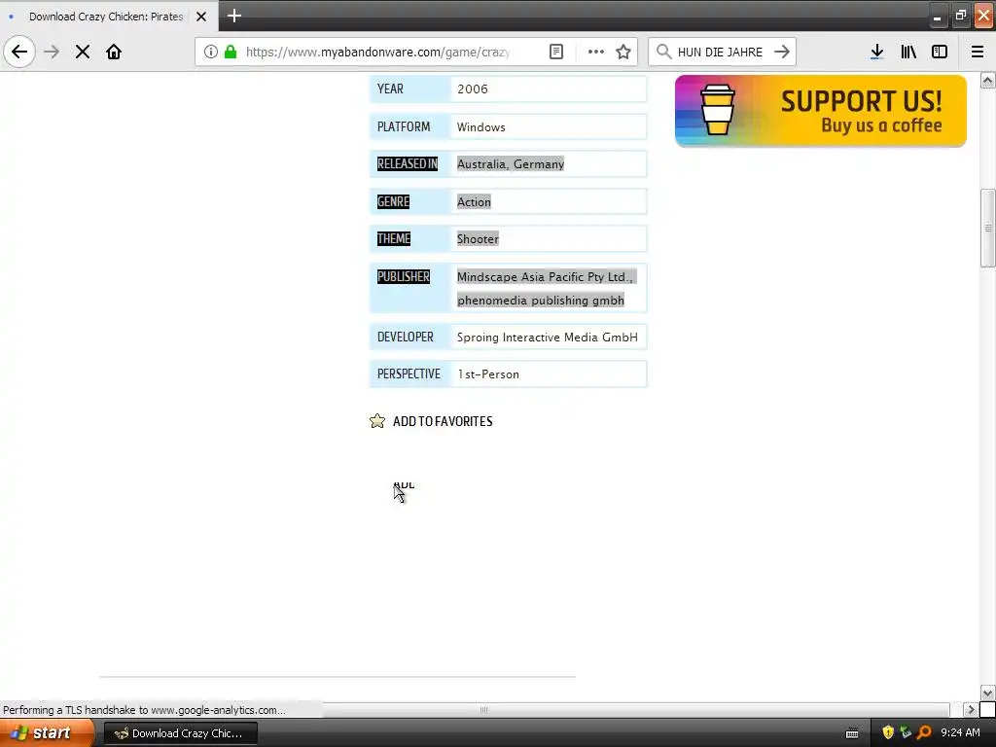The height and width of the screenshot is (747, 996).
Task: Click the vertical scrollbar up arrow
Action: click(988, 80)
